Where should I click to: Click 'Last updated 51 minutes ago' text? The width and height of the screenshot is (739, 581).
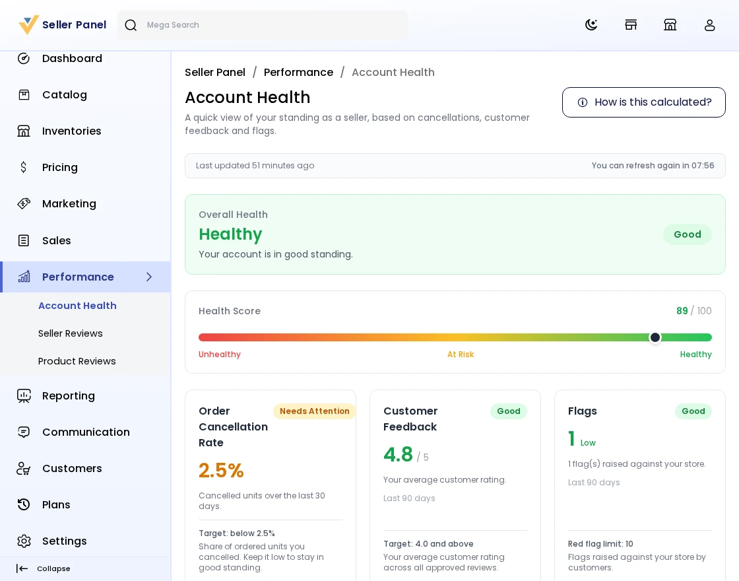point(255,166)
